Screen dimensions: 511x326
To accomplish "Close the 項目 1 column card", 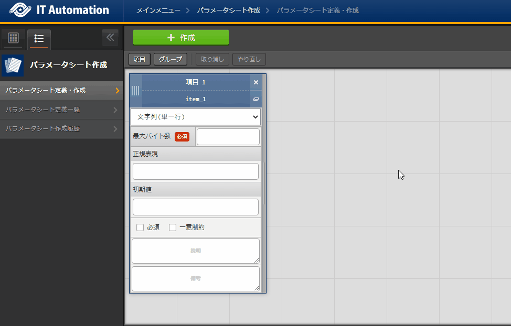I will click(x=256, y=82).
